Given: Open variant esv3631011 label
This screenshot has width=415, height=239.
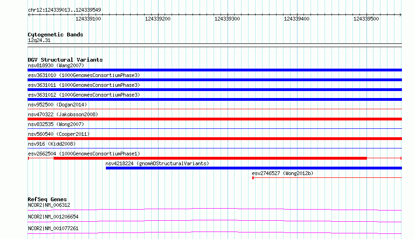Looking at the screenshot, I should point(84,85).
